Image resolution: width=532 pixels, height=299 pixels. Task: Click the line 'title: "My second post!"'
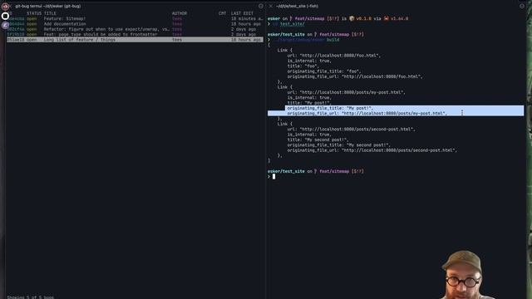click(318, 140)
